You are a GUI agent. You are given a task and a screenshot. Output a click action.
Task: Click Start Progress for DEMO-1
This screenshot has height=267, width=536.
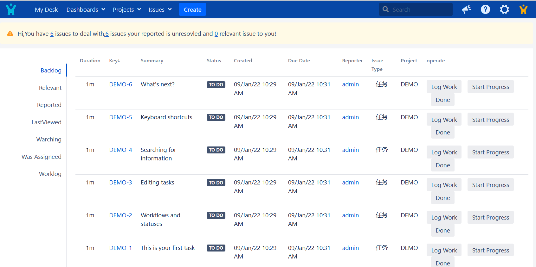[491, 250]
